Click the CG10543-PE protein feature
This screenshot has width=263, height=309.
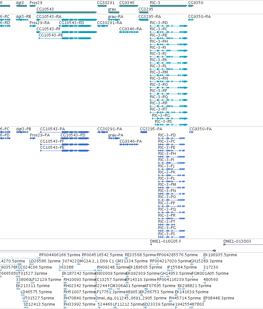click(65, 151)
